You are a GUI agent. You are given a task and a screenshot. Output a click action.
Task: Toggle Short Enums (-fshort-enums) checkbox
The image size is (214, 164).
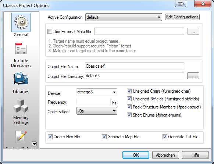pyautogui.click(x=129, y=115)
